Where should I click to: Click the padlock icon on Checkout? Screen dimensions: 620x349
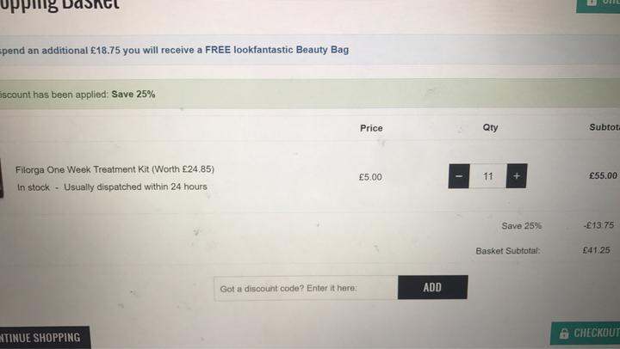tap(564, 334)
